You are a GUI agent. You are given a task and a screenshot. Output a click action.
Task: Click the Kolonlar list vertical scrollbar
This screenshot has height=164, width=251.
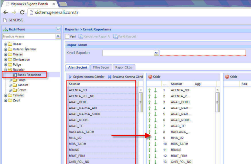click(141, 106)
